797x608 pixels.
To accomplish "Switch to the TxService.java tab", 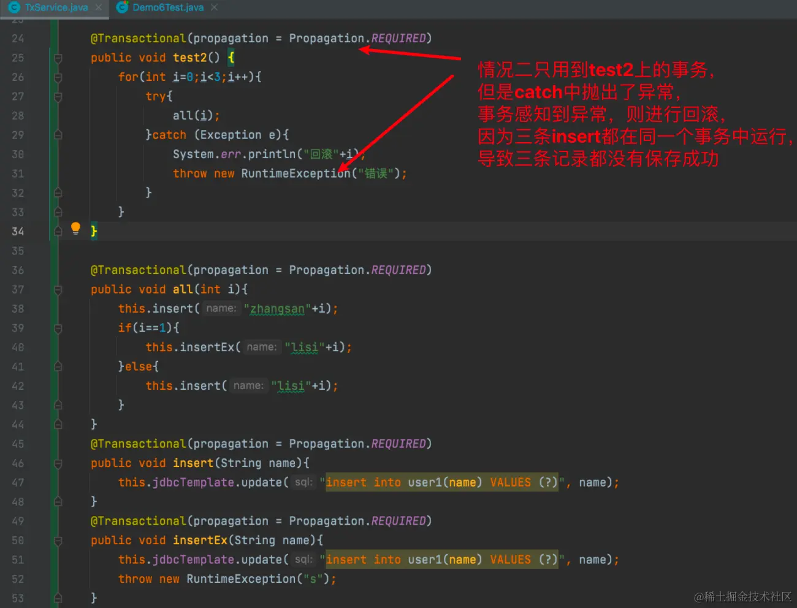I will 56,7.
